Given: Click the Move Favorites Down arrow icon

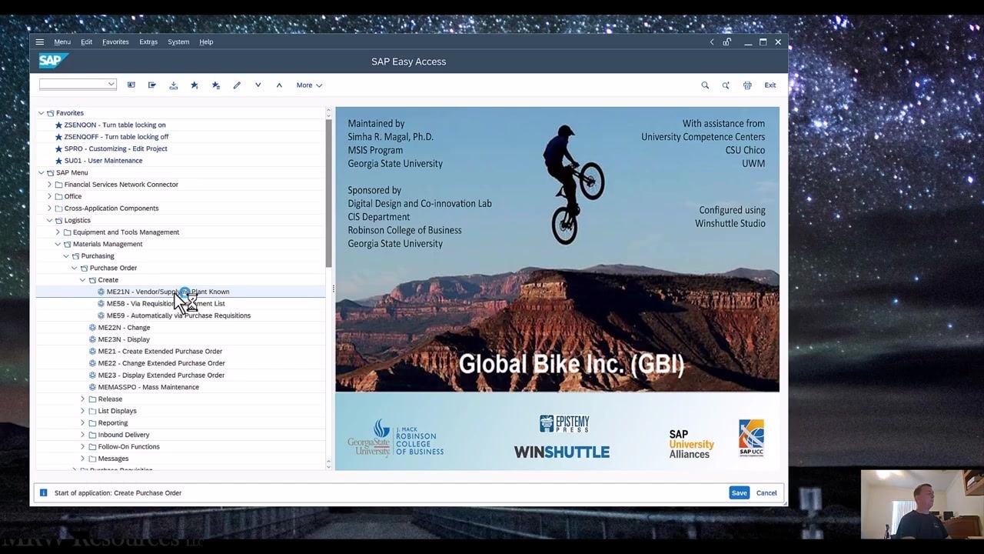Looking at the screenshot, I should 258,85.
